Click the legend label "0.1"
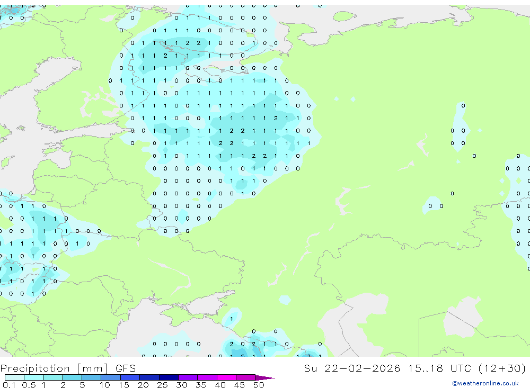Image resolution: width=530 pixels, height=388 pixels. pos(9,385)
